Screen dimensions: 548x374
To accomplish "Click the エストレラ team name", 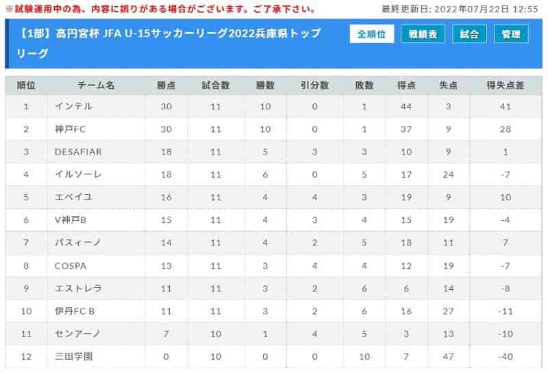I will [78, 289].
